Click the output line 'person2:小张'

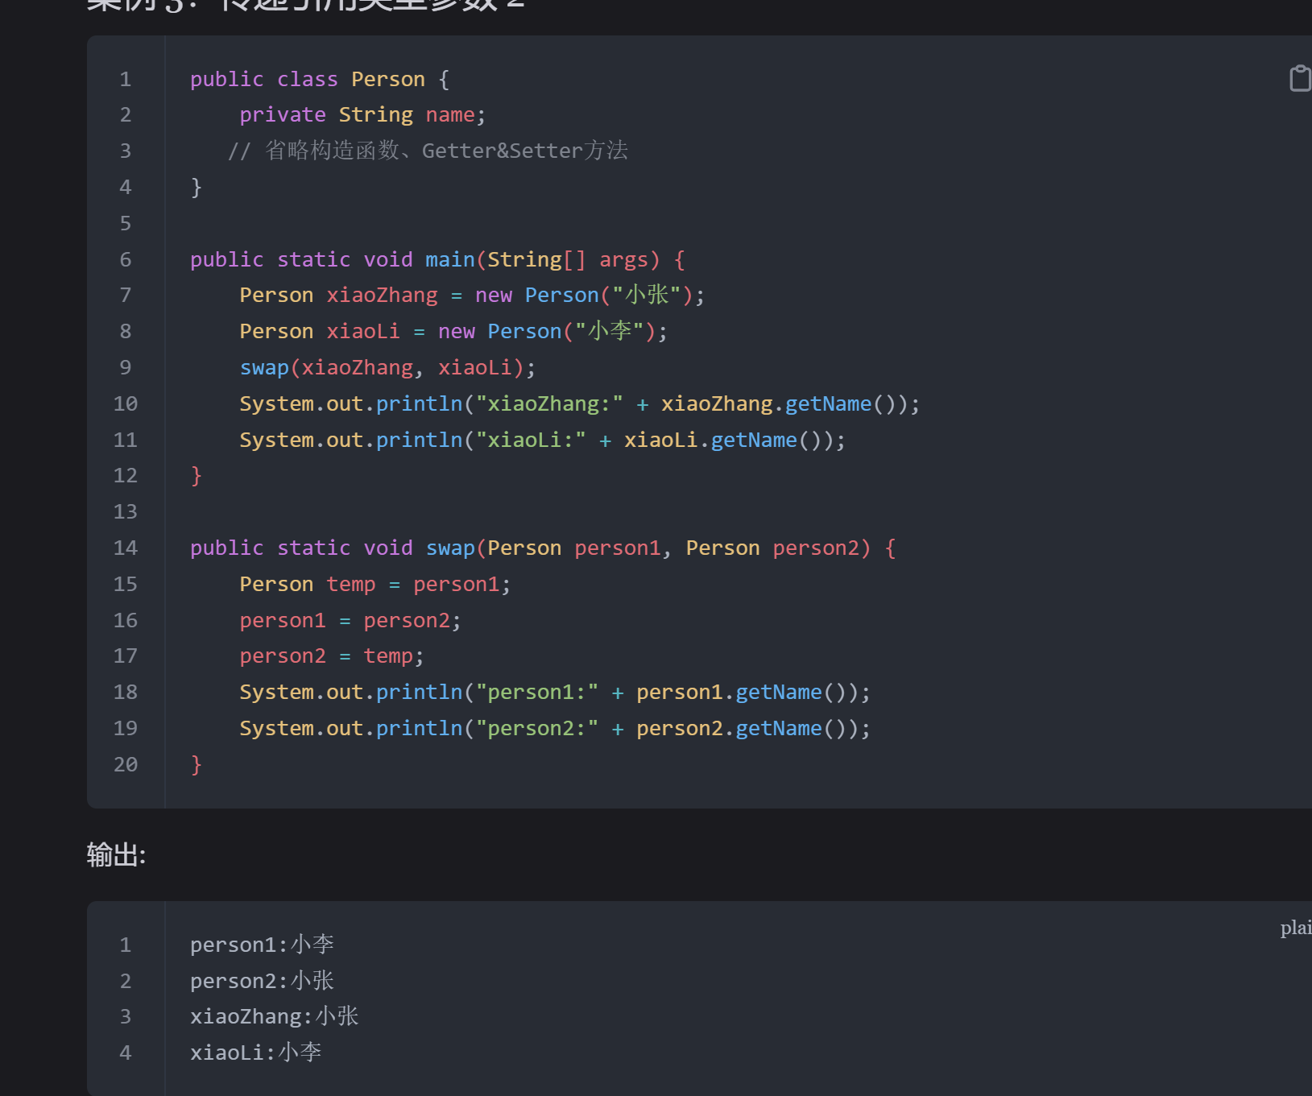pyautogui.click(x=262, y=981)
